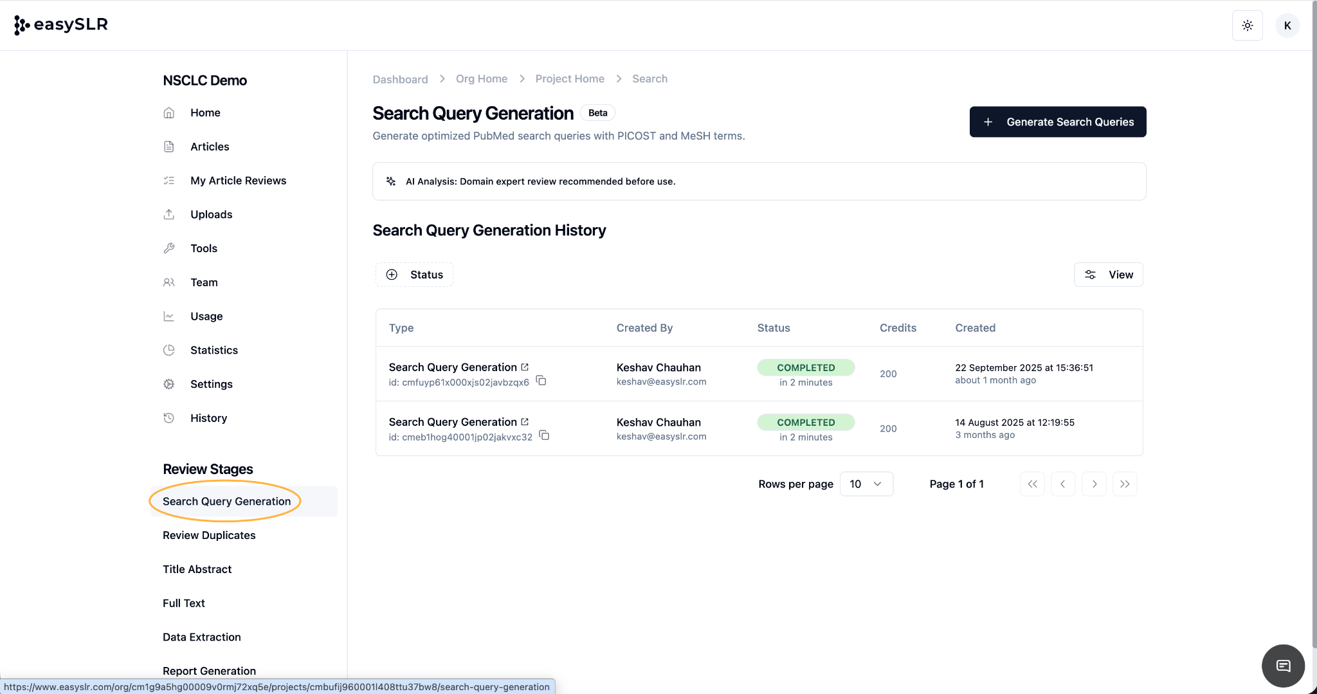Image resolution: width=1317 pixels, height=694 pixels.
Task: Open the Status filter
Action: pos(414,275)
